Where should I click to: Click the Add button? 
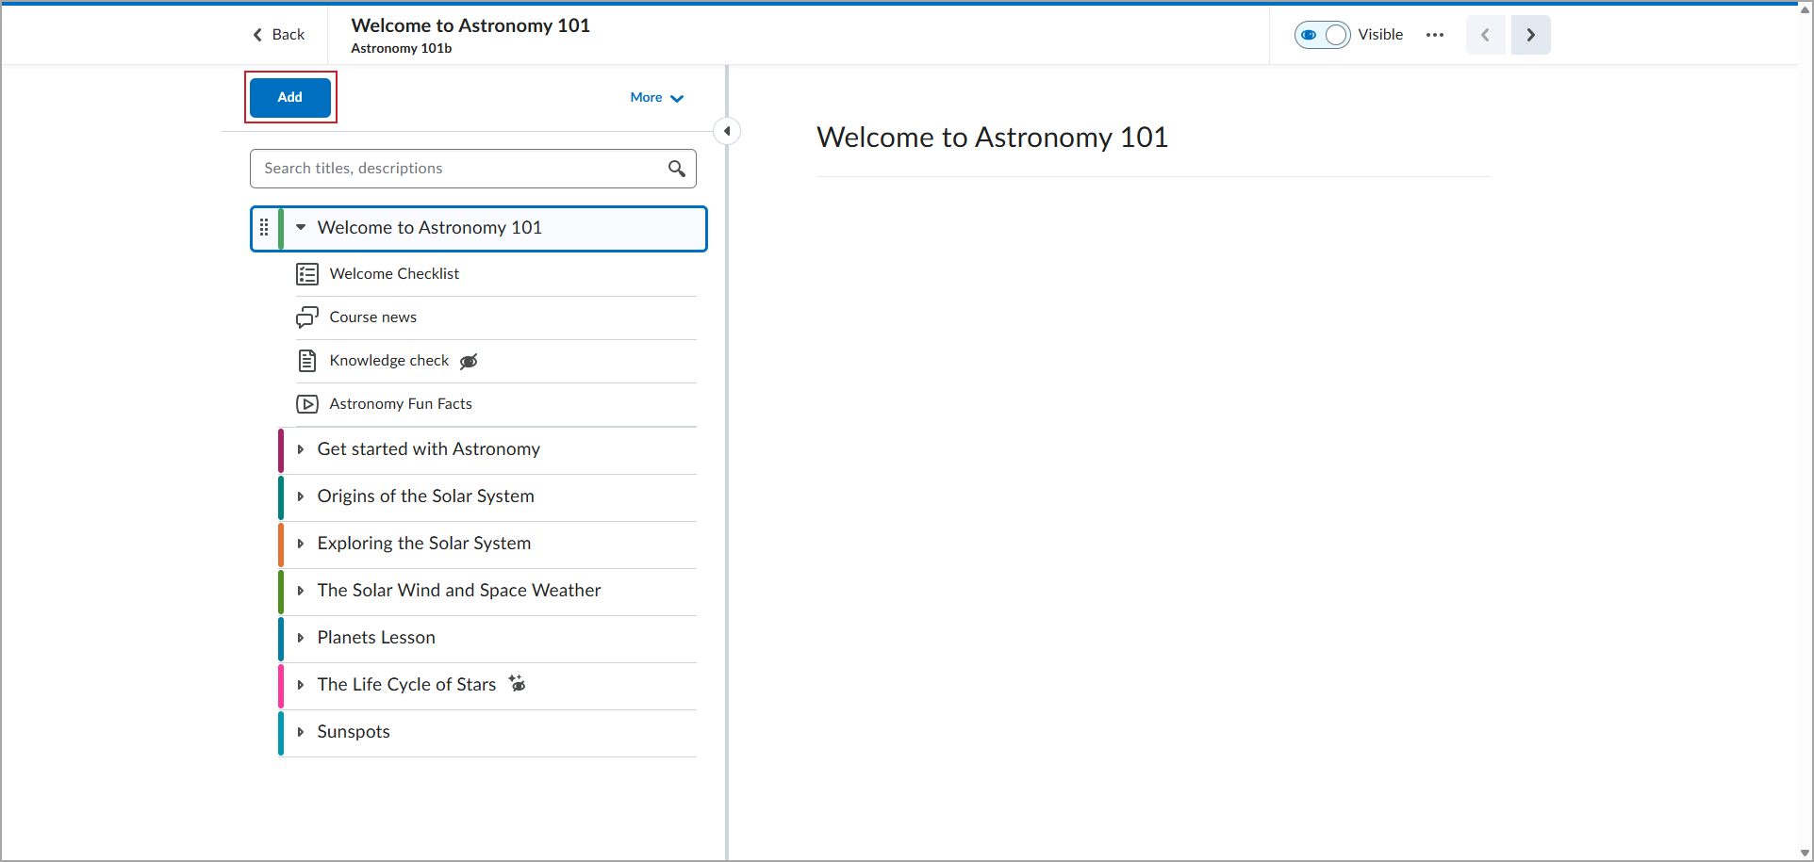[x=290, y=97]
